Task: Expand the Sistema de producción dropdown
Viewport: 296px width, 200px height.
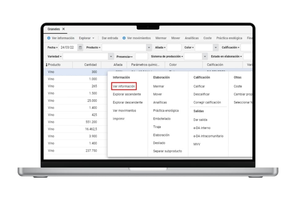Action: tap(205, 56)
